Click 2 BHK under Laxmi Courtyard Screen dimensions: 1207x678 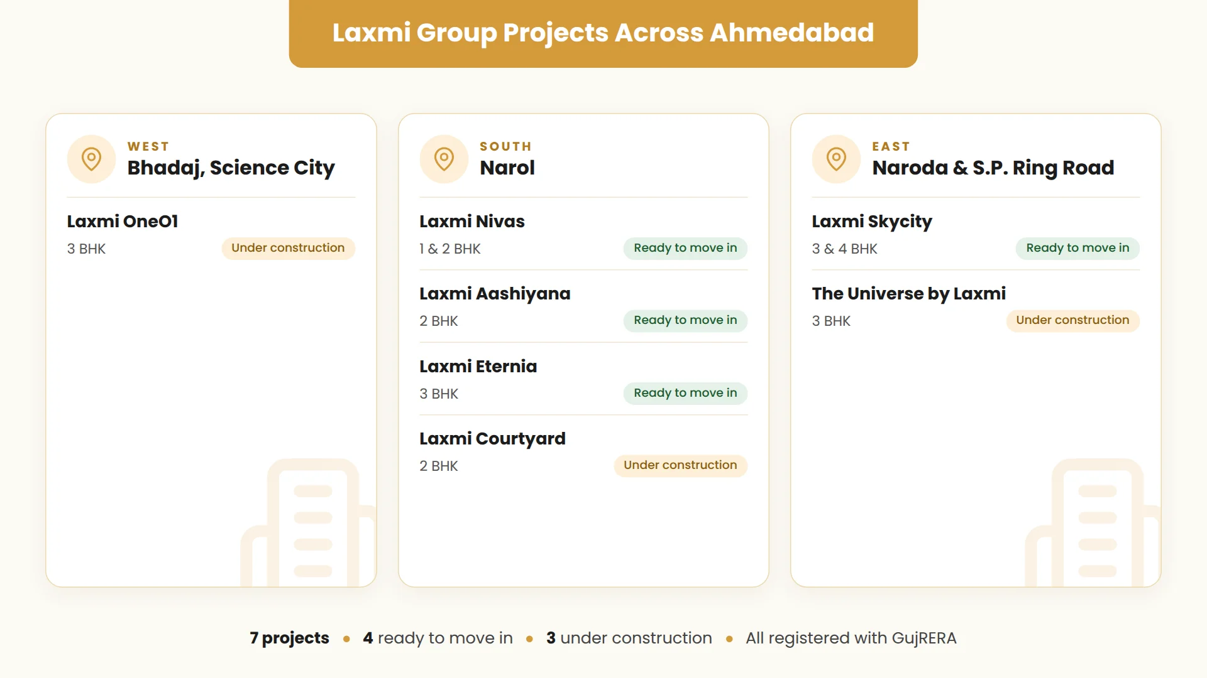point(439,466)
